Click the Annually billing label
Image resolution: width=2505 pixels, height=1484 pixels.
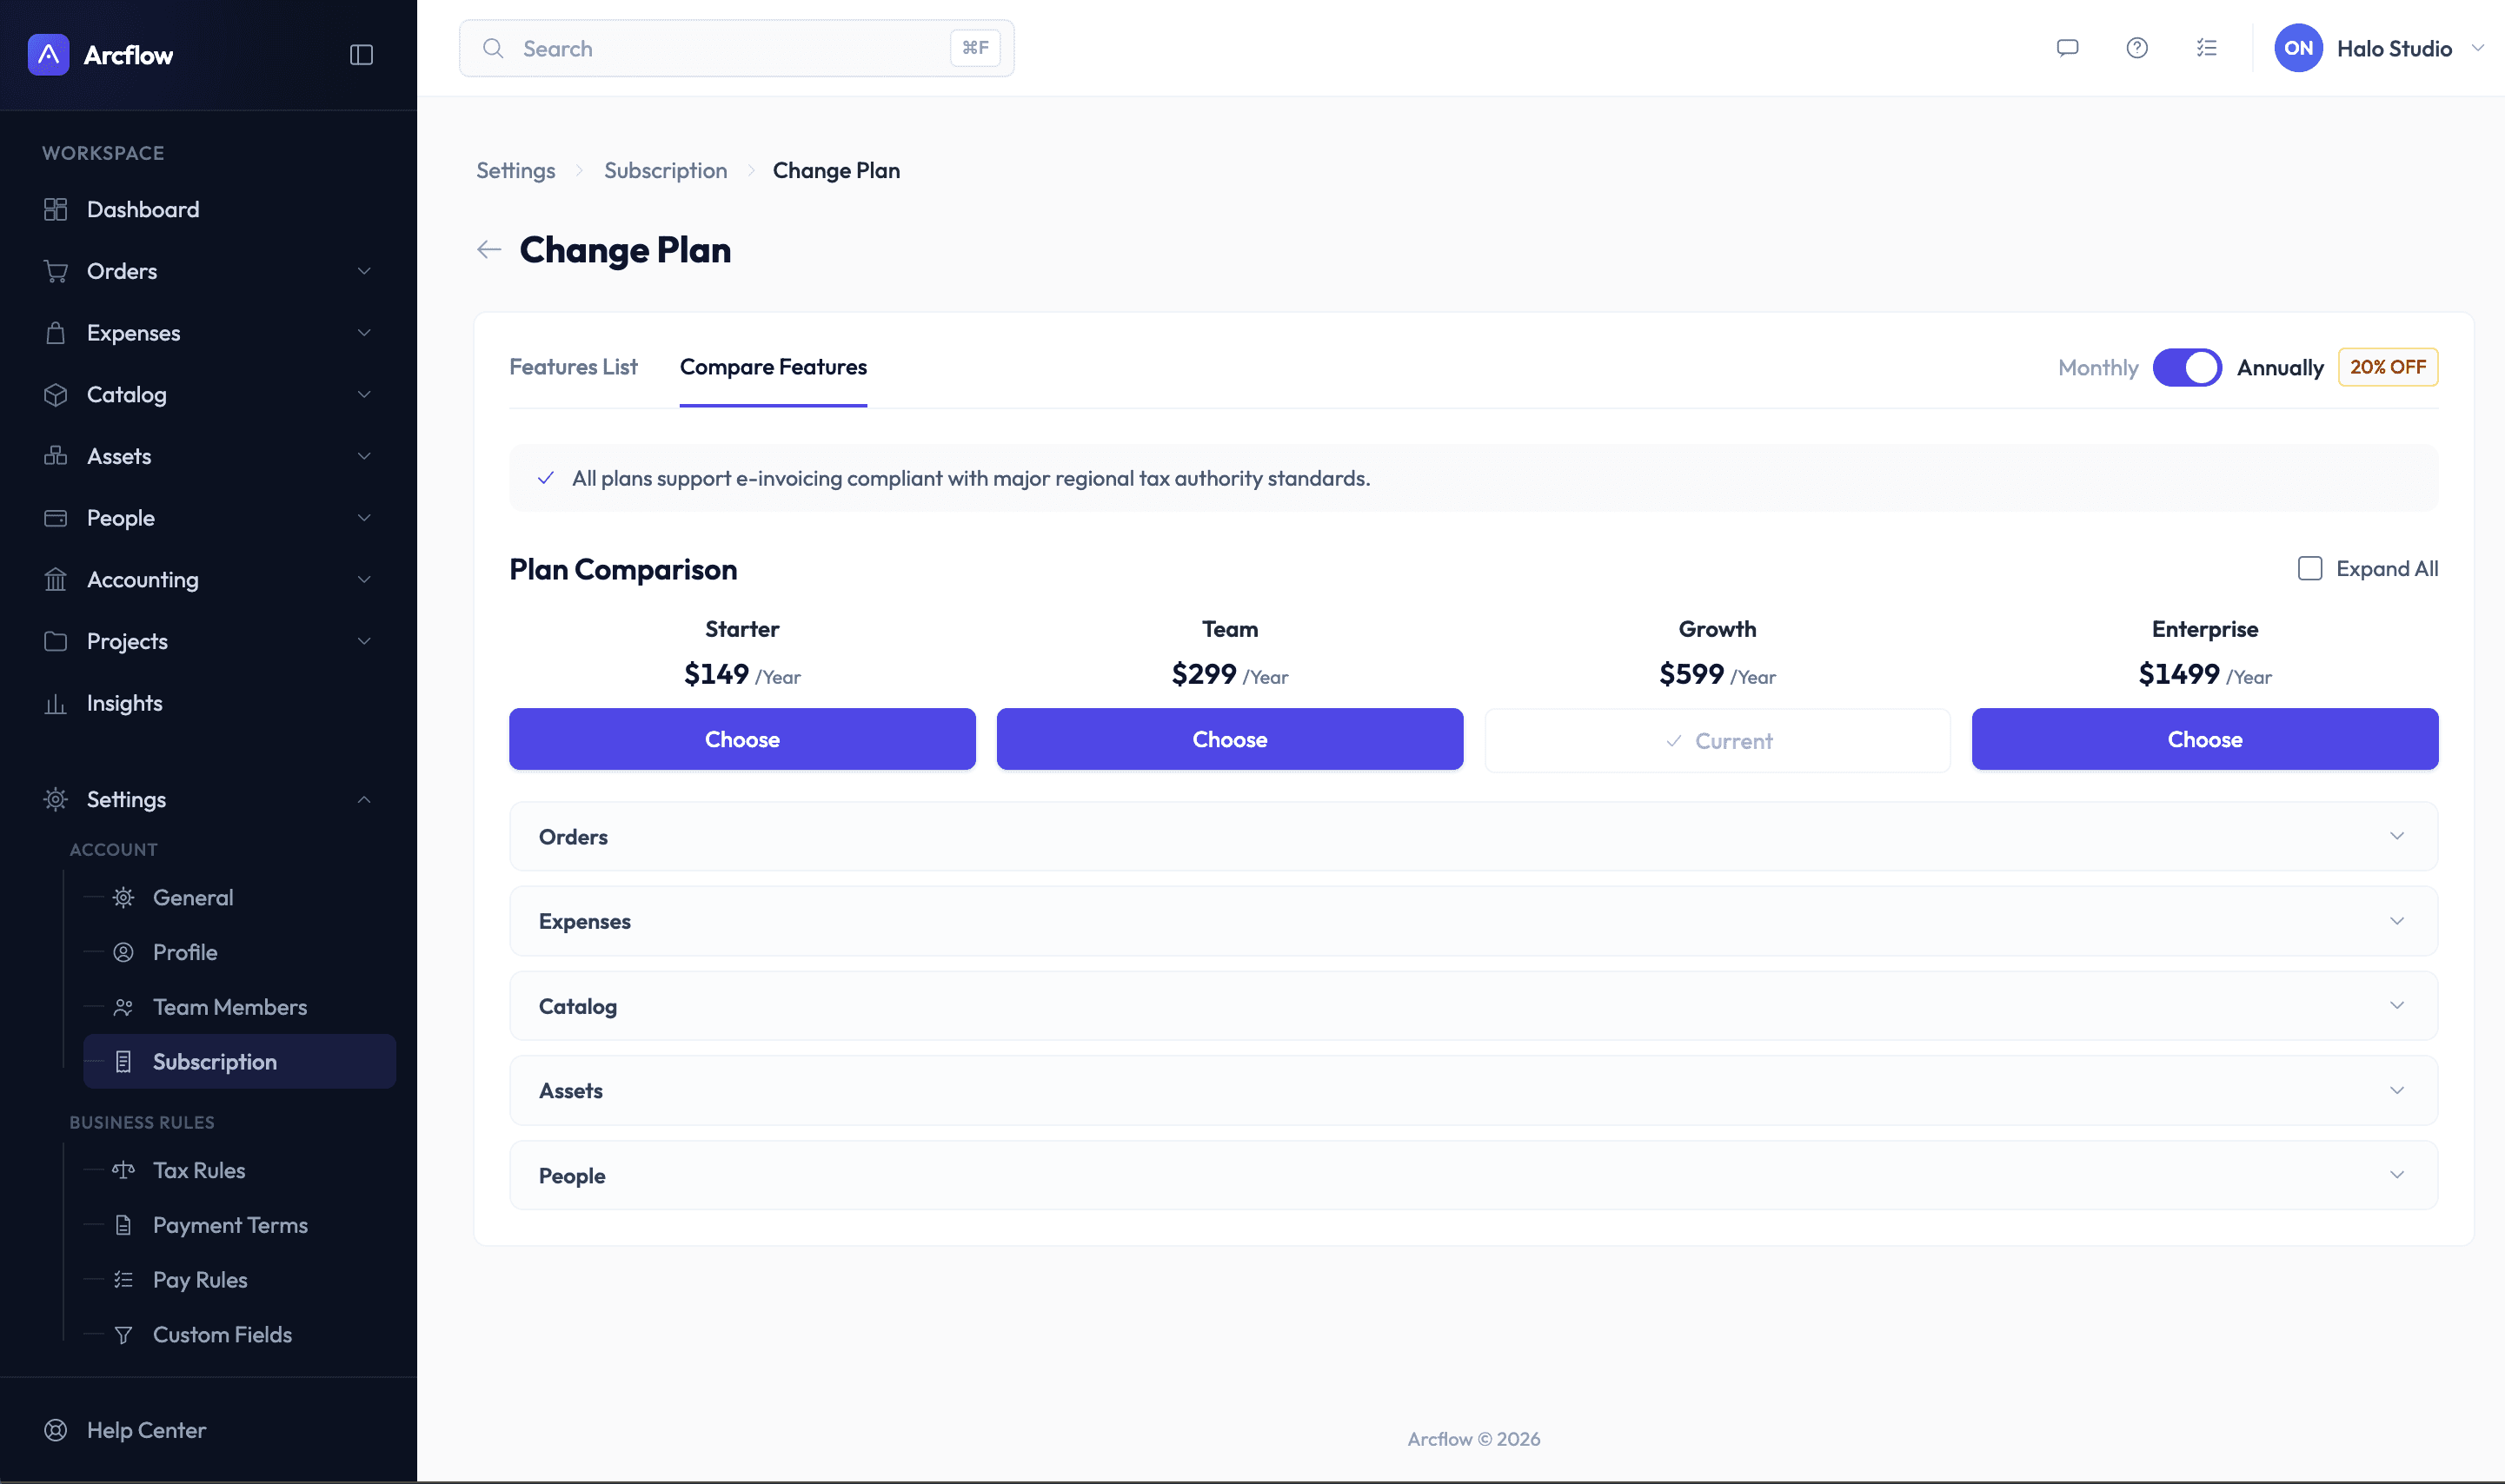(2280, 367)
